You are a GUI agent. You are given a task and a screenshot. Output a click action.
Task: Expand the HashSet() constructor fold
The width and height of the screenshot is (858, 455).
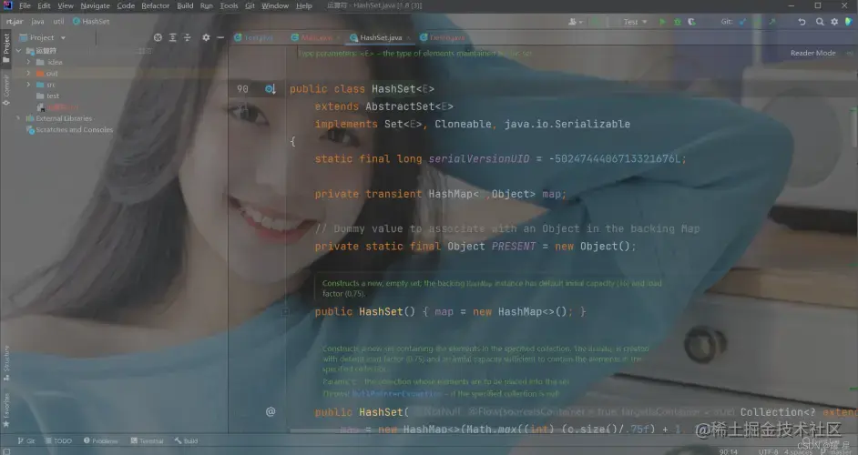286,312
